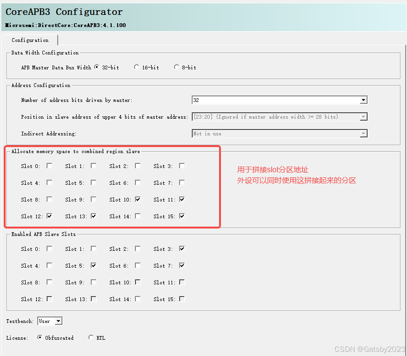
Task: Check combined region Slot 8
Action: [49, 199]
